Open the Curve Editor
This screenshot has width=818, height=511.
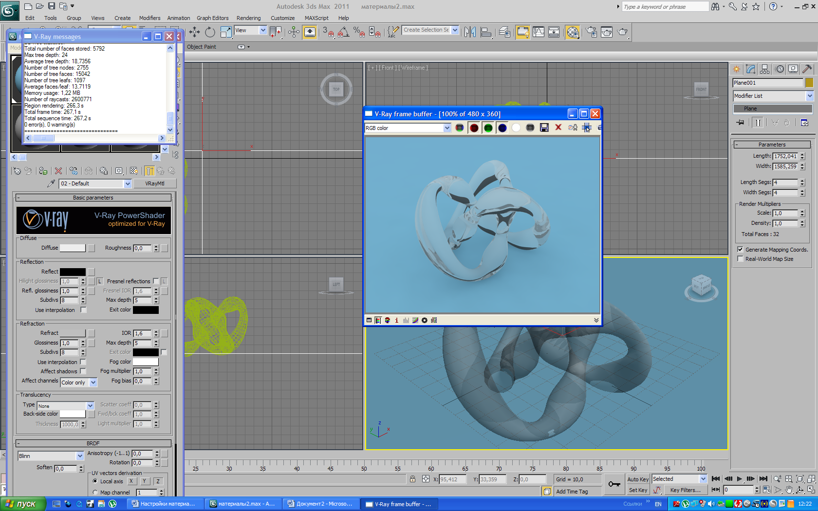pyautogui.click(x=539, y=32)
